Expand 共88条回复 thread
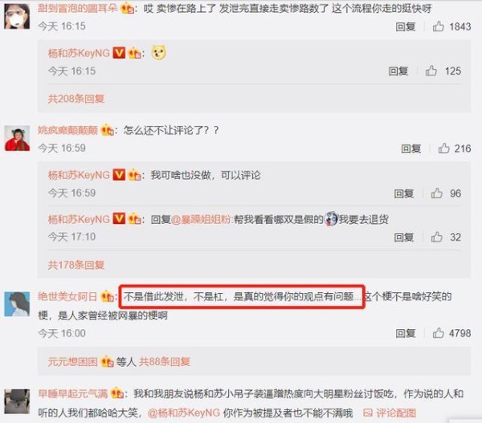 tap(165, 361)
